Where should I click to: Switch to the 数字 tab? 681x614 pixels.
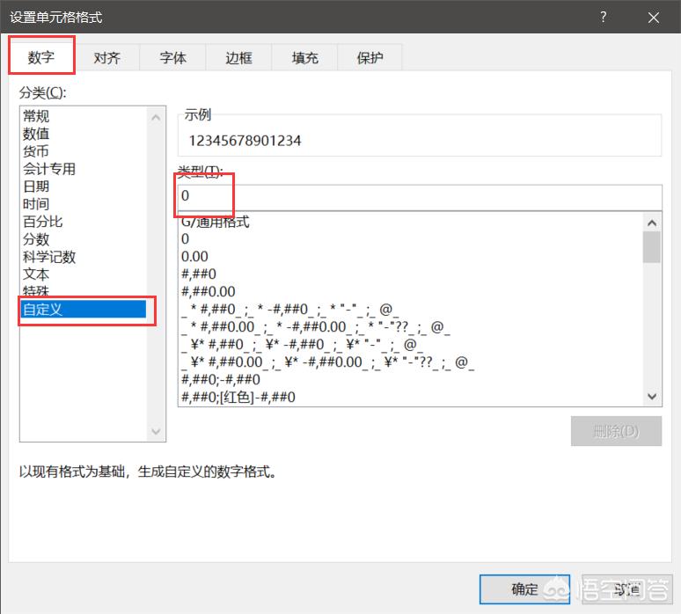(x=41, y=57)
